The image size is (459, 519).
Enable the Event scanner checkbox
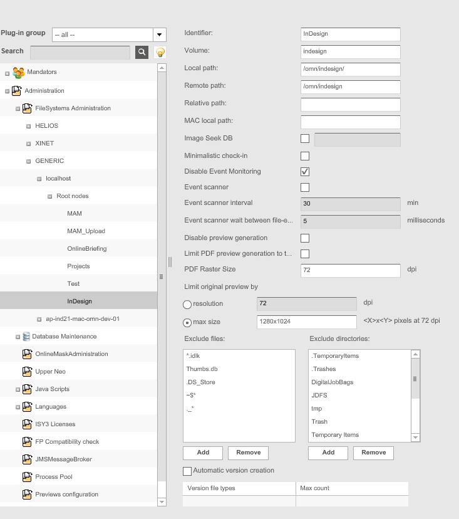point(305,187)
